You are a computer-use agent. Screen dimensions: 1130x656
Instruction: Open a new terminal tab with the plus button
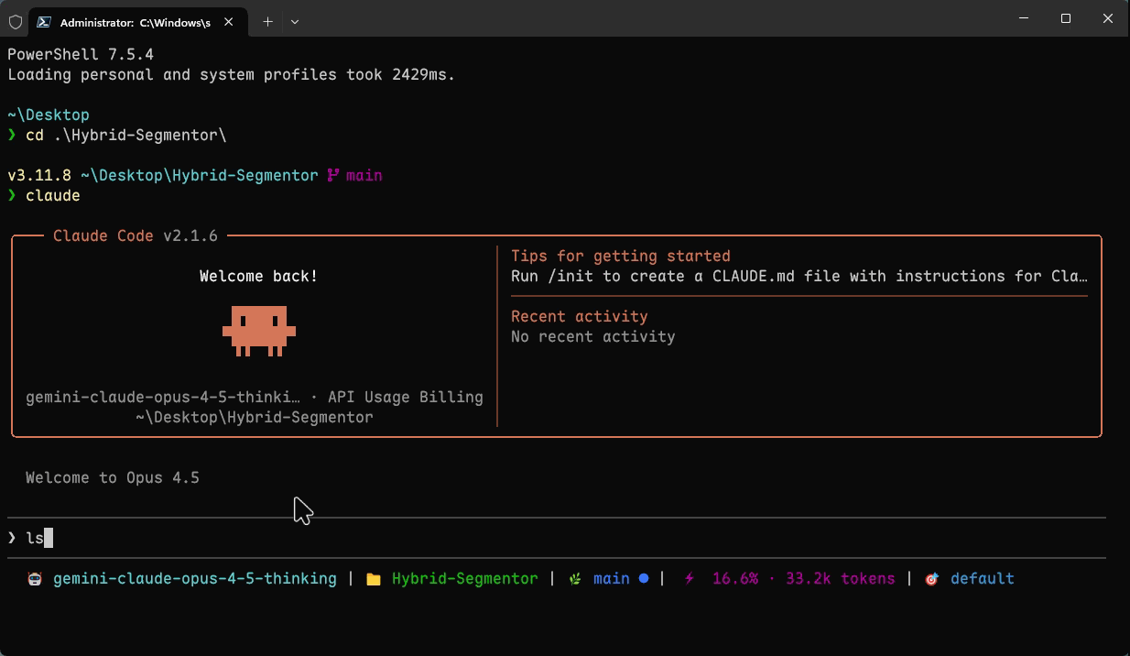coord(267,21)
